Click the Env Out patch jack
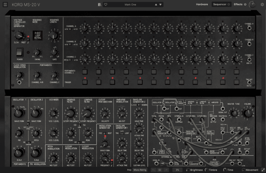The height and width of the screenshot is (173, 266). click(x=232, y=163)
